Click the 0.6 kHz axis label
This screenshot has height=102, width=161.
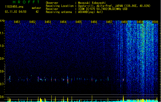point(2,97)
